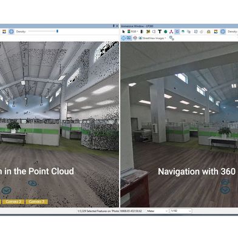Click the multicolor square icon in left window

click(x=4, y=32)
